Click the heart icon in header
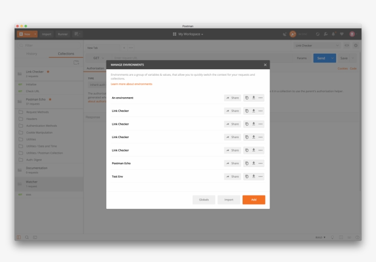This screenshot has height=262, width=376. 342,34
